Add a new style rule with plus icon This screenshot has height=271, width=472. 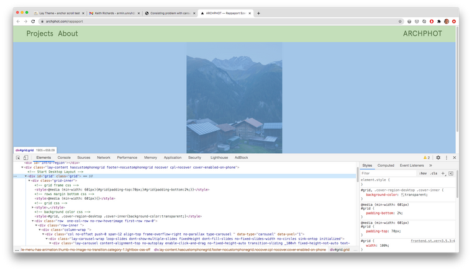tap(443, 174)
